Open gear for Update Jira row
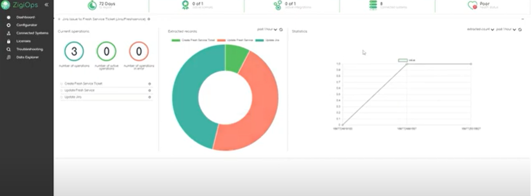Viewport: 531px width, 196px height. pos(149,98)
